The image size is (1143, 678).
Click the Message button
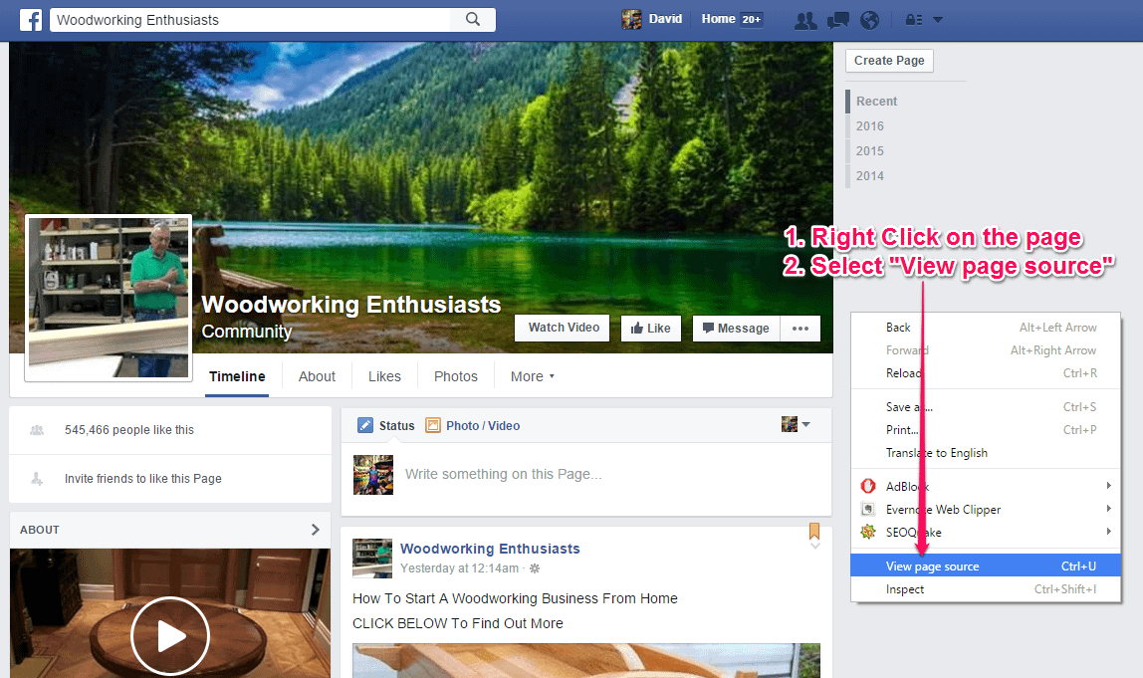pyautogui.click(x=736, y=329)
